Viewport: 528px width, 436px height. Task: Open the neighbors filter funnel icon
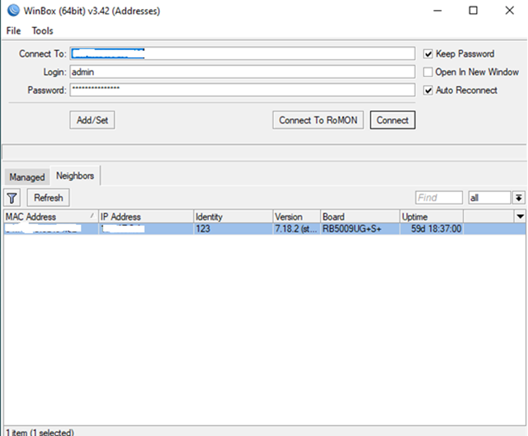(x=12, y=198)
